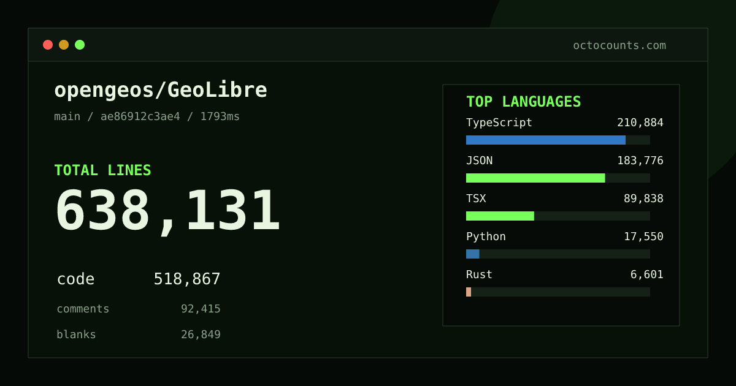Click the TypeScript language label
Viewport: 736px width, 386px height.
[499, 123]
